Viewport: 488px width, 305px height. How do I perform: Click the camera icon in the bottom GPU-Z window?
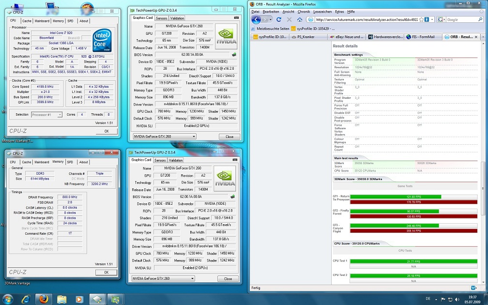[x=235, y=160]
